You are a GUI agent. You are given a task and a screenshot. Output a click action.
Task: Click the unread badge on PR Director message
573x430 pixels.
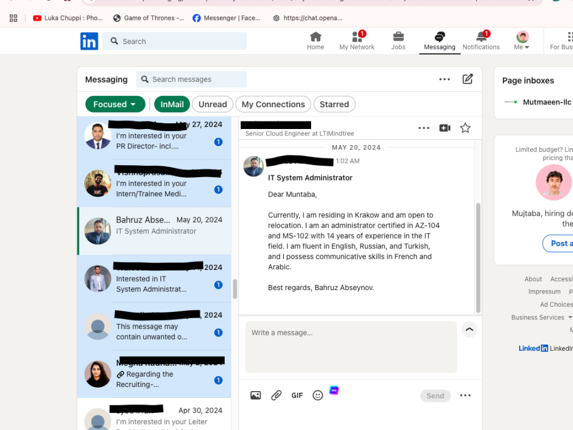[x=218, y=142]
